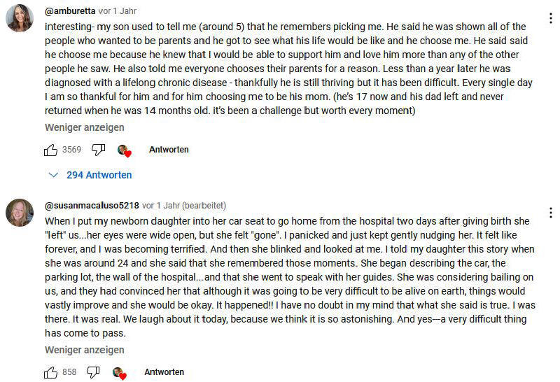Collapse amburetta's comment with Weniger anzeigen
560x382 pixels.
(85, 127)
